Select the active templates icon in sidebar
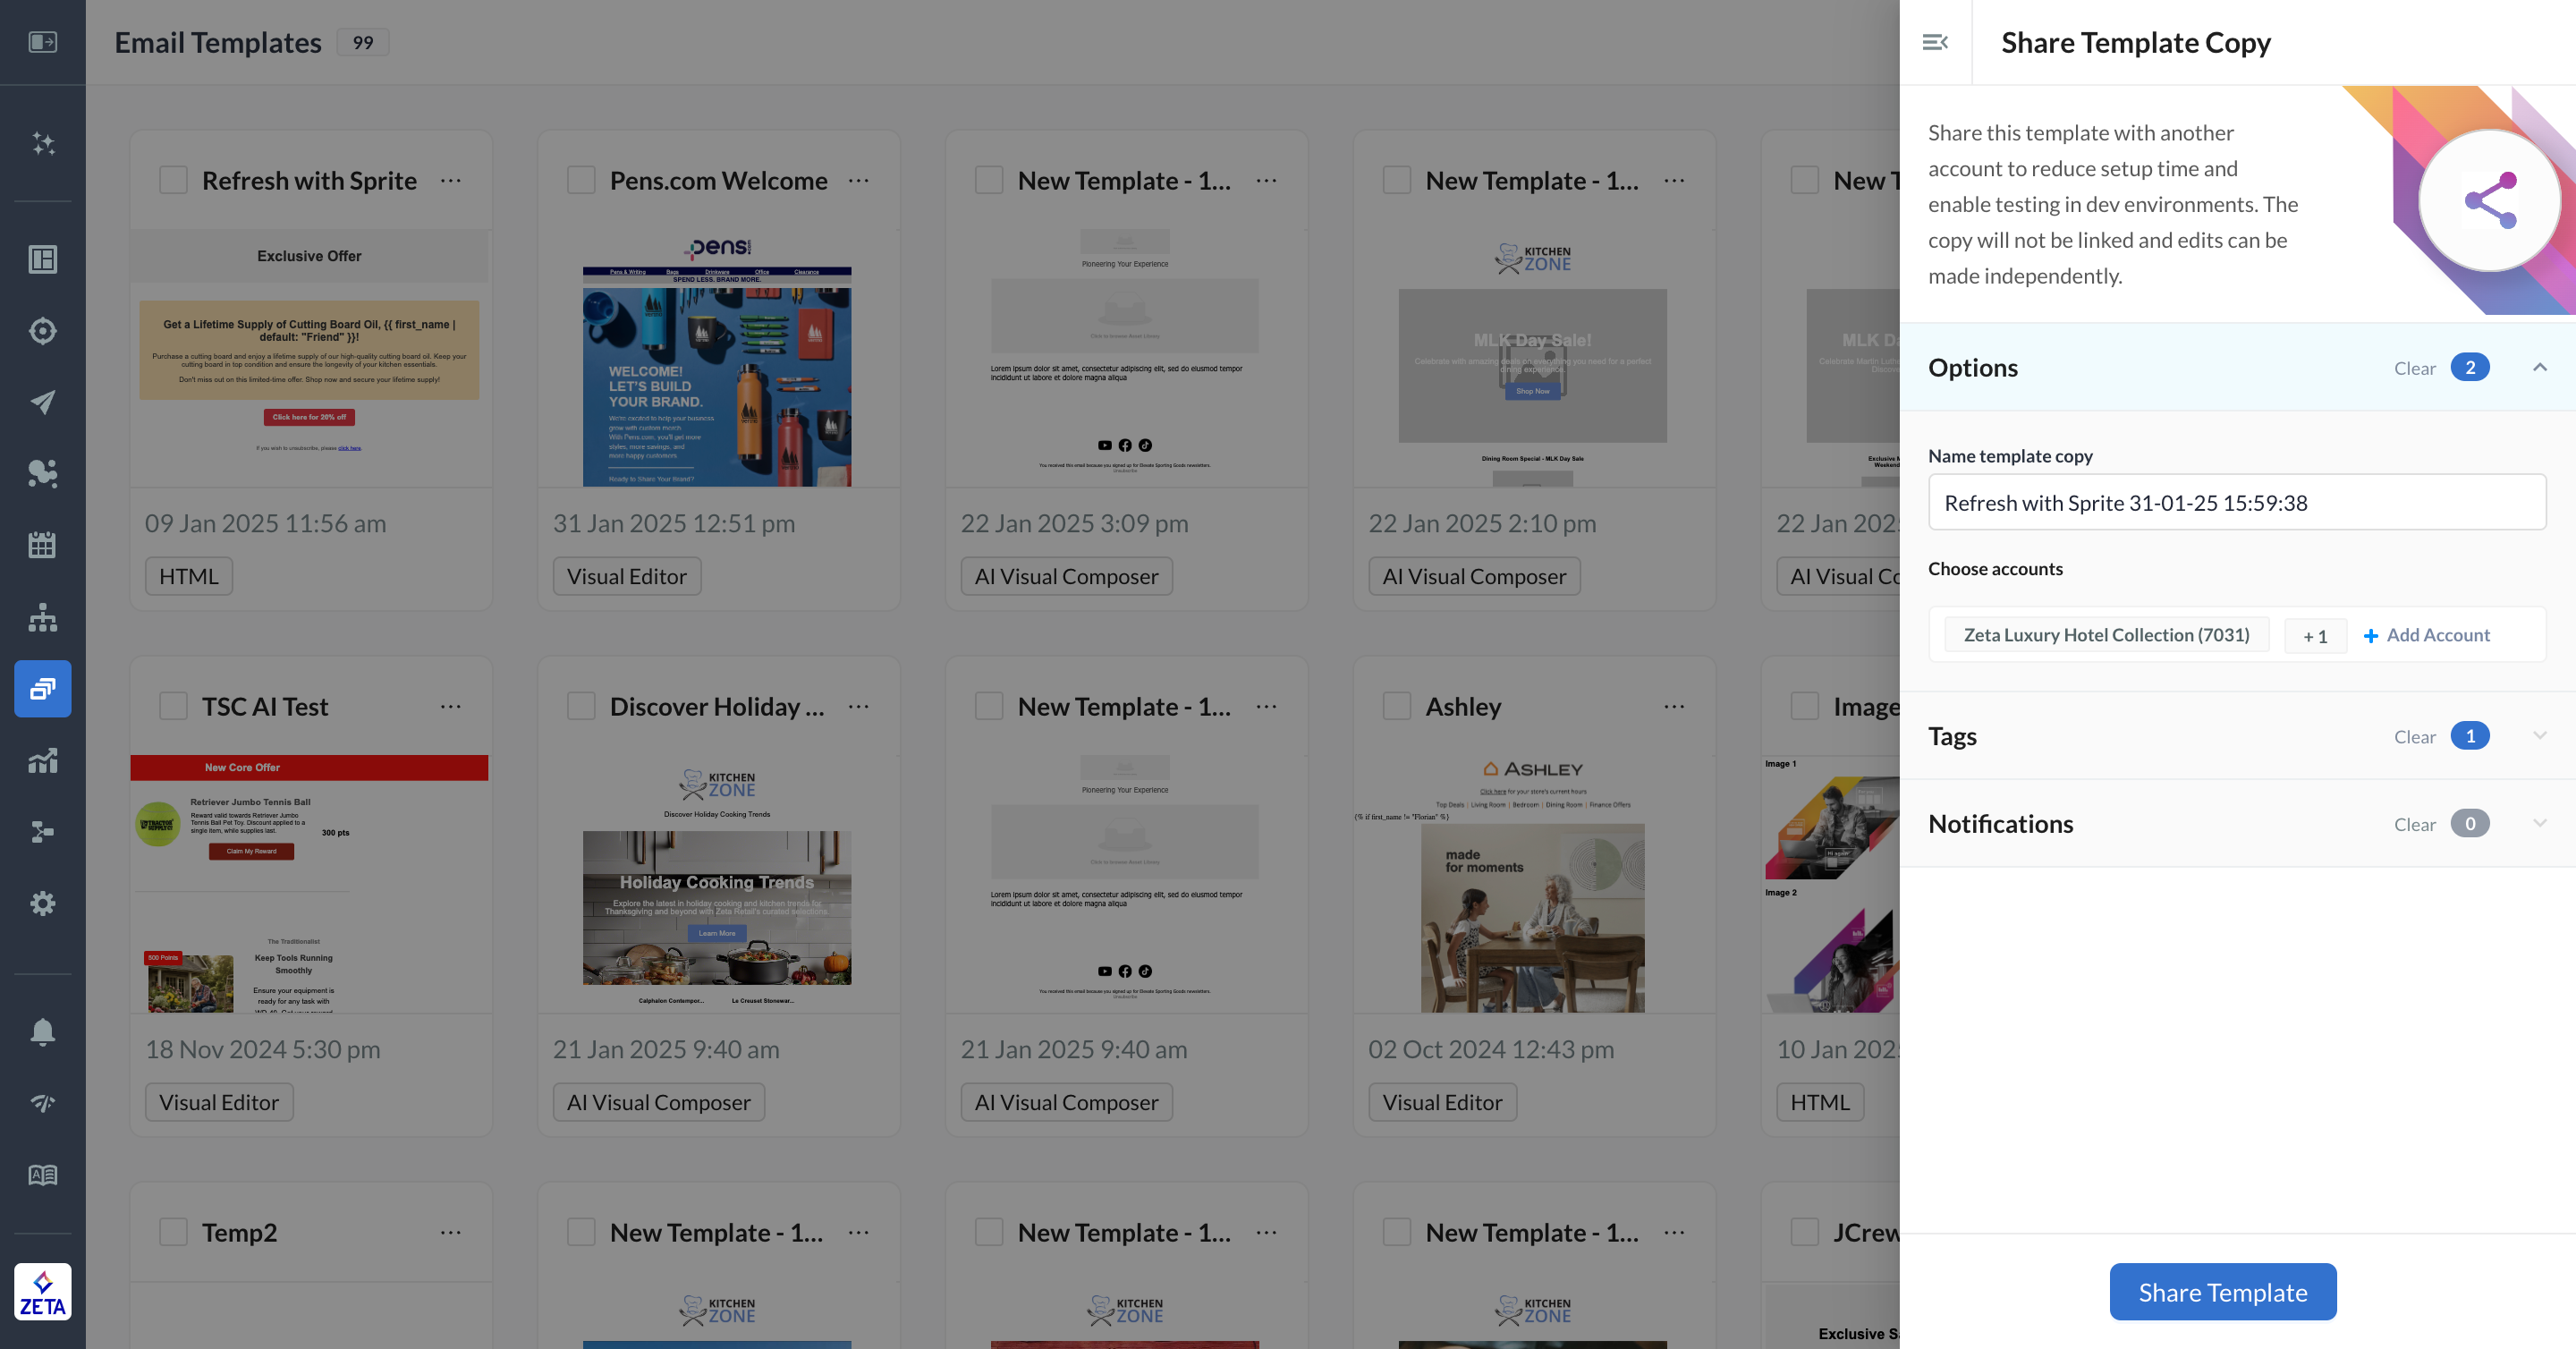Image resolution: width=2576 pixels, height=1349 pixels. tap(42, 688)
